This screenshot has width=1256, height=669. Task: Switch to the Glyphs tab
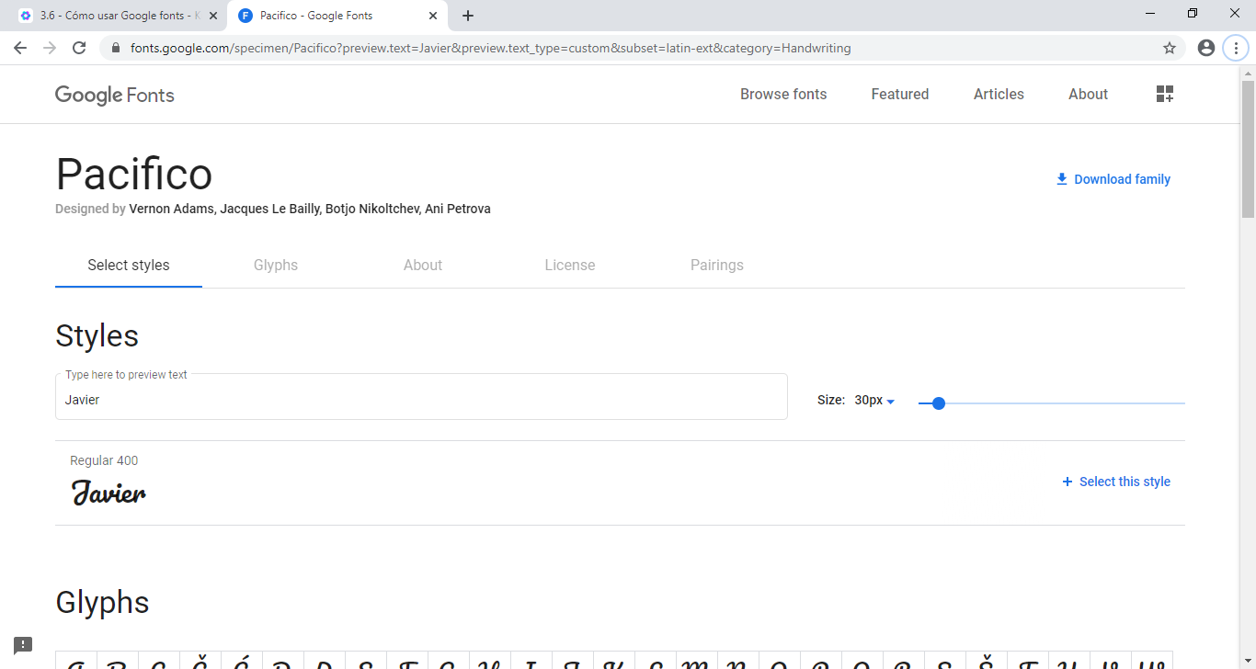coord(276,265)
